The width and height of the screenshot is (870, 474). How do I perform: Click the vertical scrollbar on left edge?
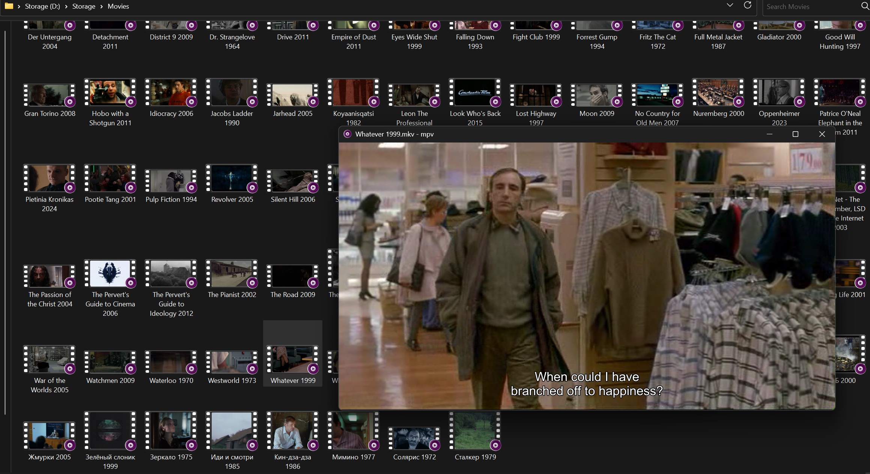tap(5, 223)
